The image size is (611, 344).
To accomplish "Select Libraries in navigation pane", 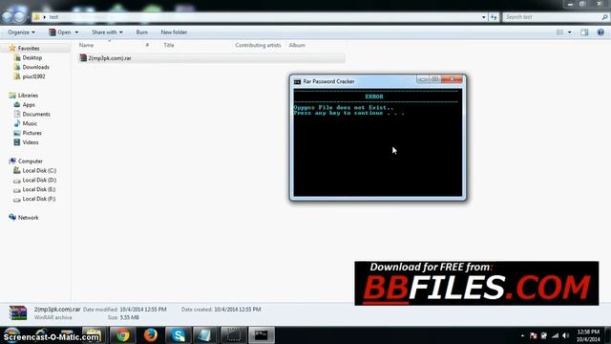I will coord(28,96).
